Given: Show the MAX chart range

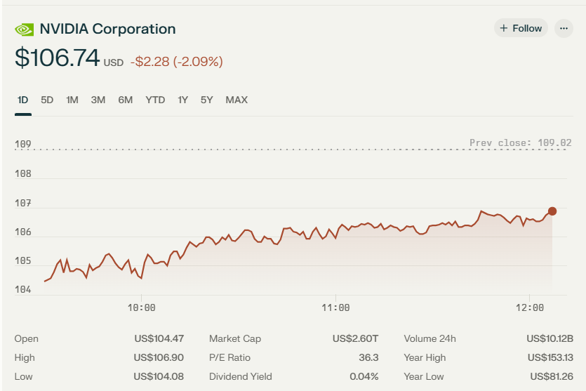Looking at the screenshot, I should [237, 100].
